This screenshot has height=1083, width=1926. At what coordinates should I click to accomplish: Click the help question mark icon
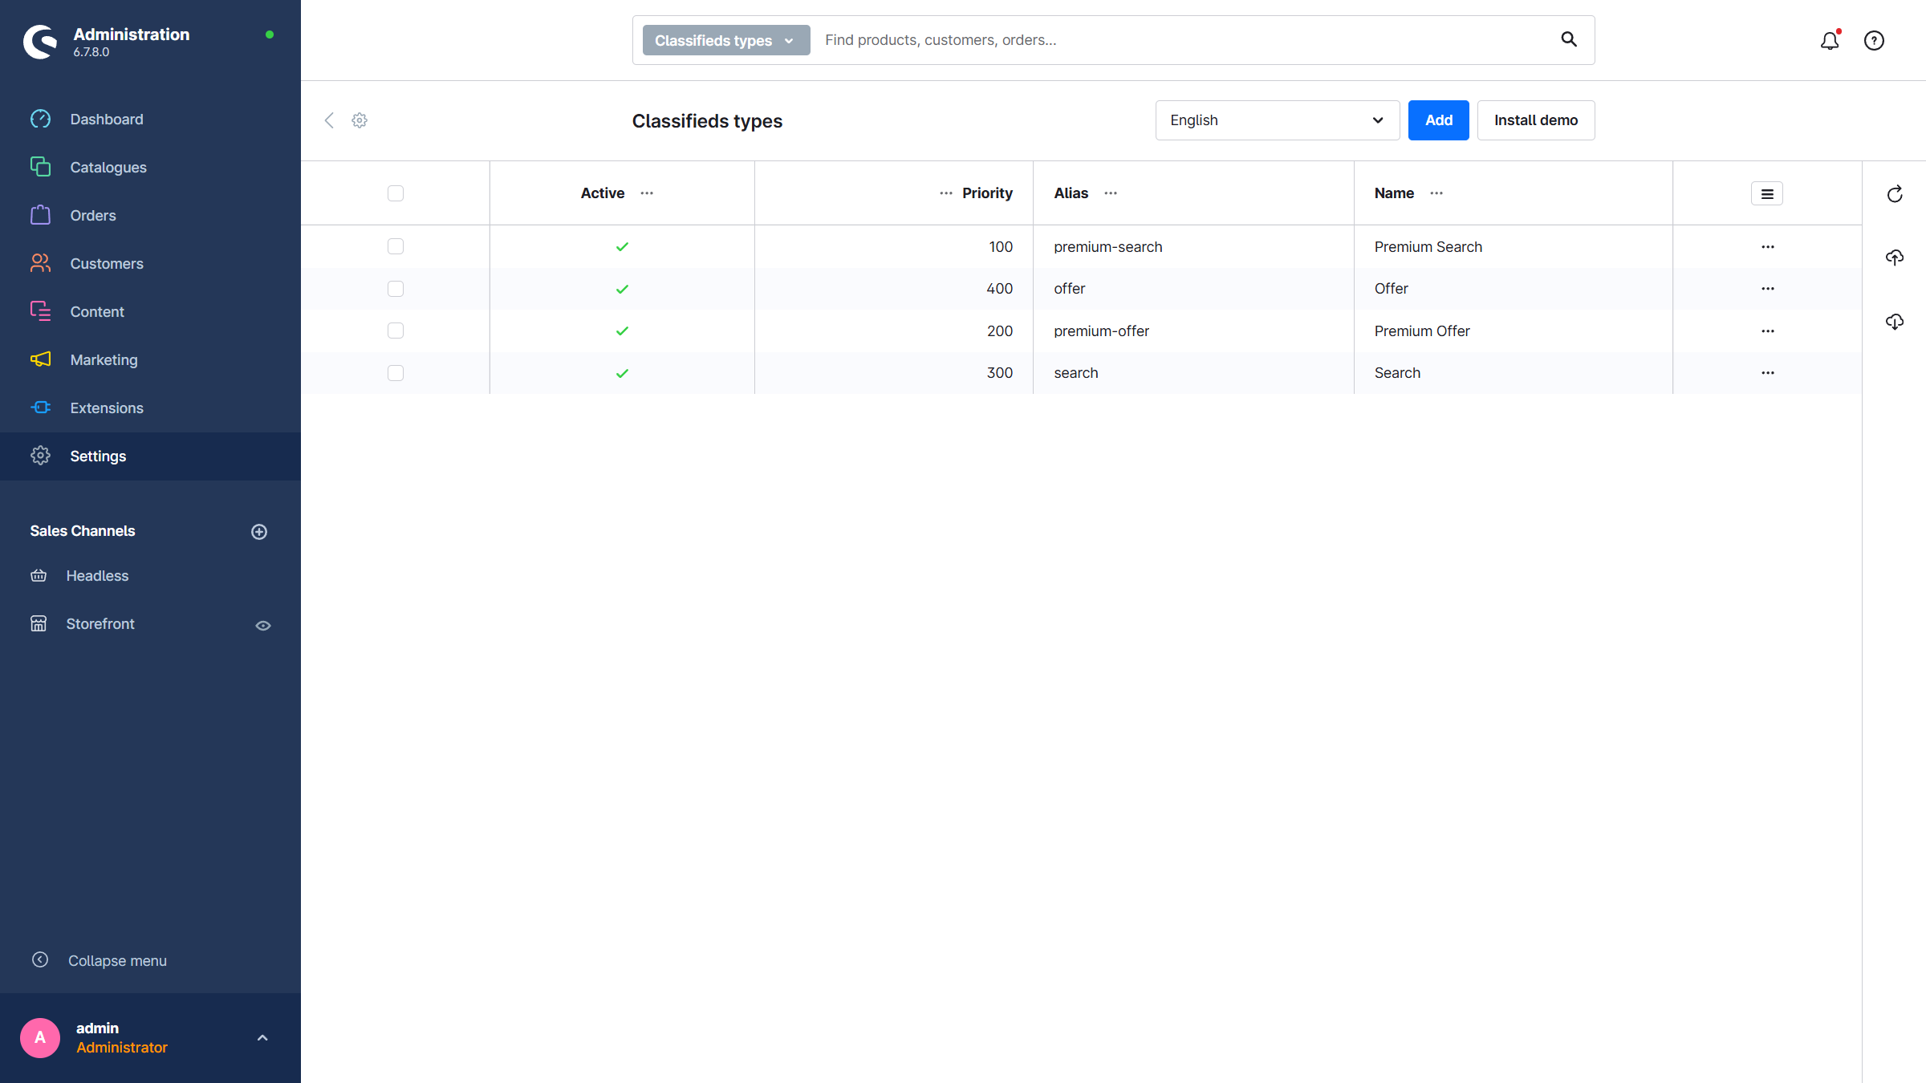[x=1874, y=41]
